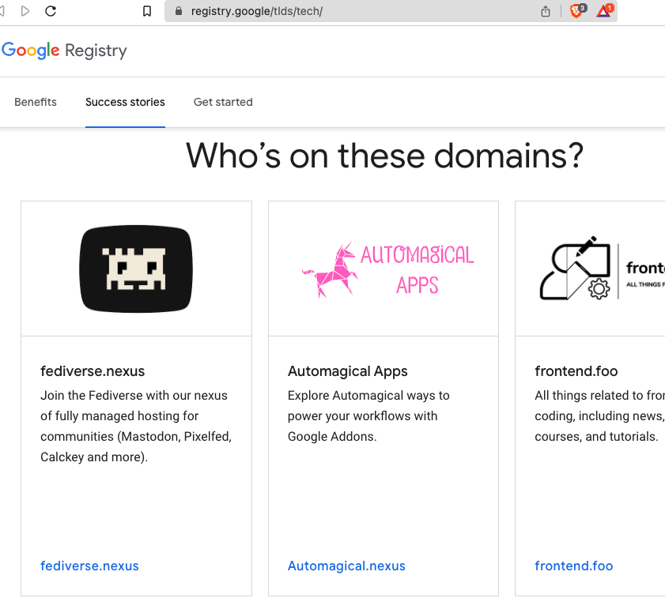Visit the frontend.foo link
Viewport: 665px width, 609px height.
[x=573, y=566]
